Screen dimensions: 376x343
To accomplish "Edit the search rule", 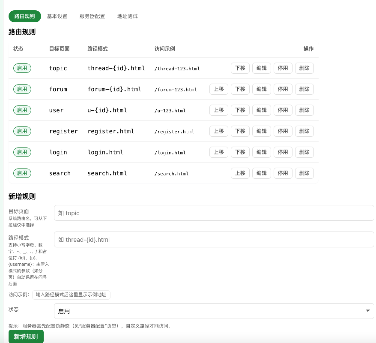I will (x=261, y=173).
